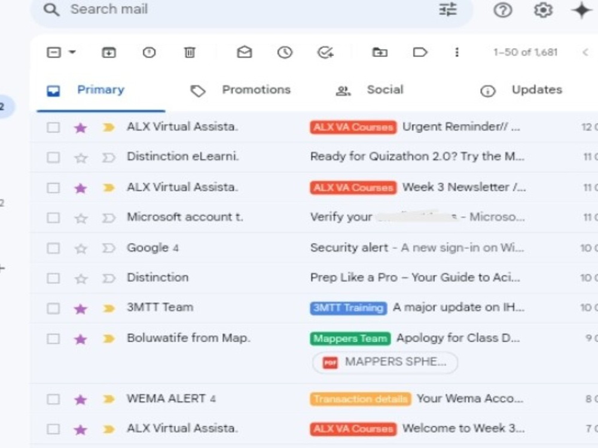Toggle the select-all checkbox in toolbar
Screen dimensions: 598x448
[x=54, y=52]
